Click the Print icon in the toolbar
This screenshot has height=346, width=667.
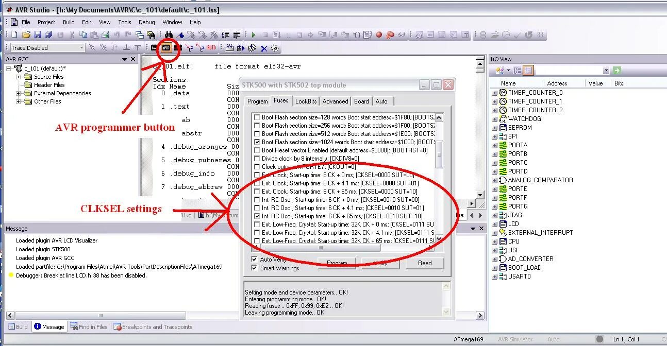pyautogui.click(x=105, y=35)
